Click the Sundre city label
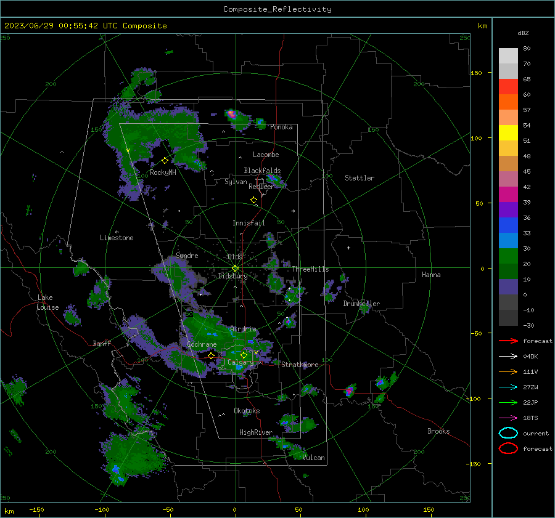 coord(187,256)
